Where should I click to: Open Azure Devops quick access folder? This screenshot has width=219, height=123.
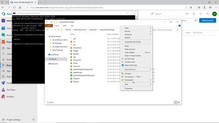click(57, 50)
